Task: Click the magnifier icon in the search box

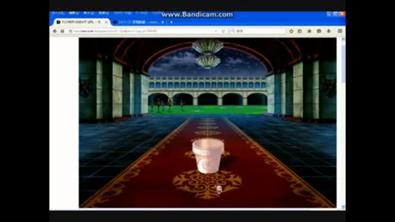Action: pos(233,31)
